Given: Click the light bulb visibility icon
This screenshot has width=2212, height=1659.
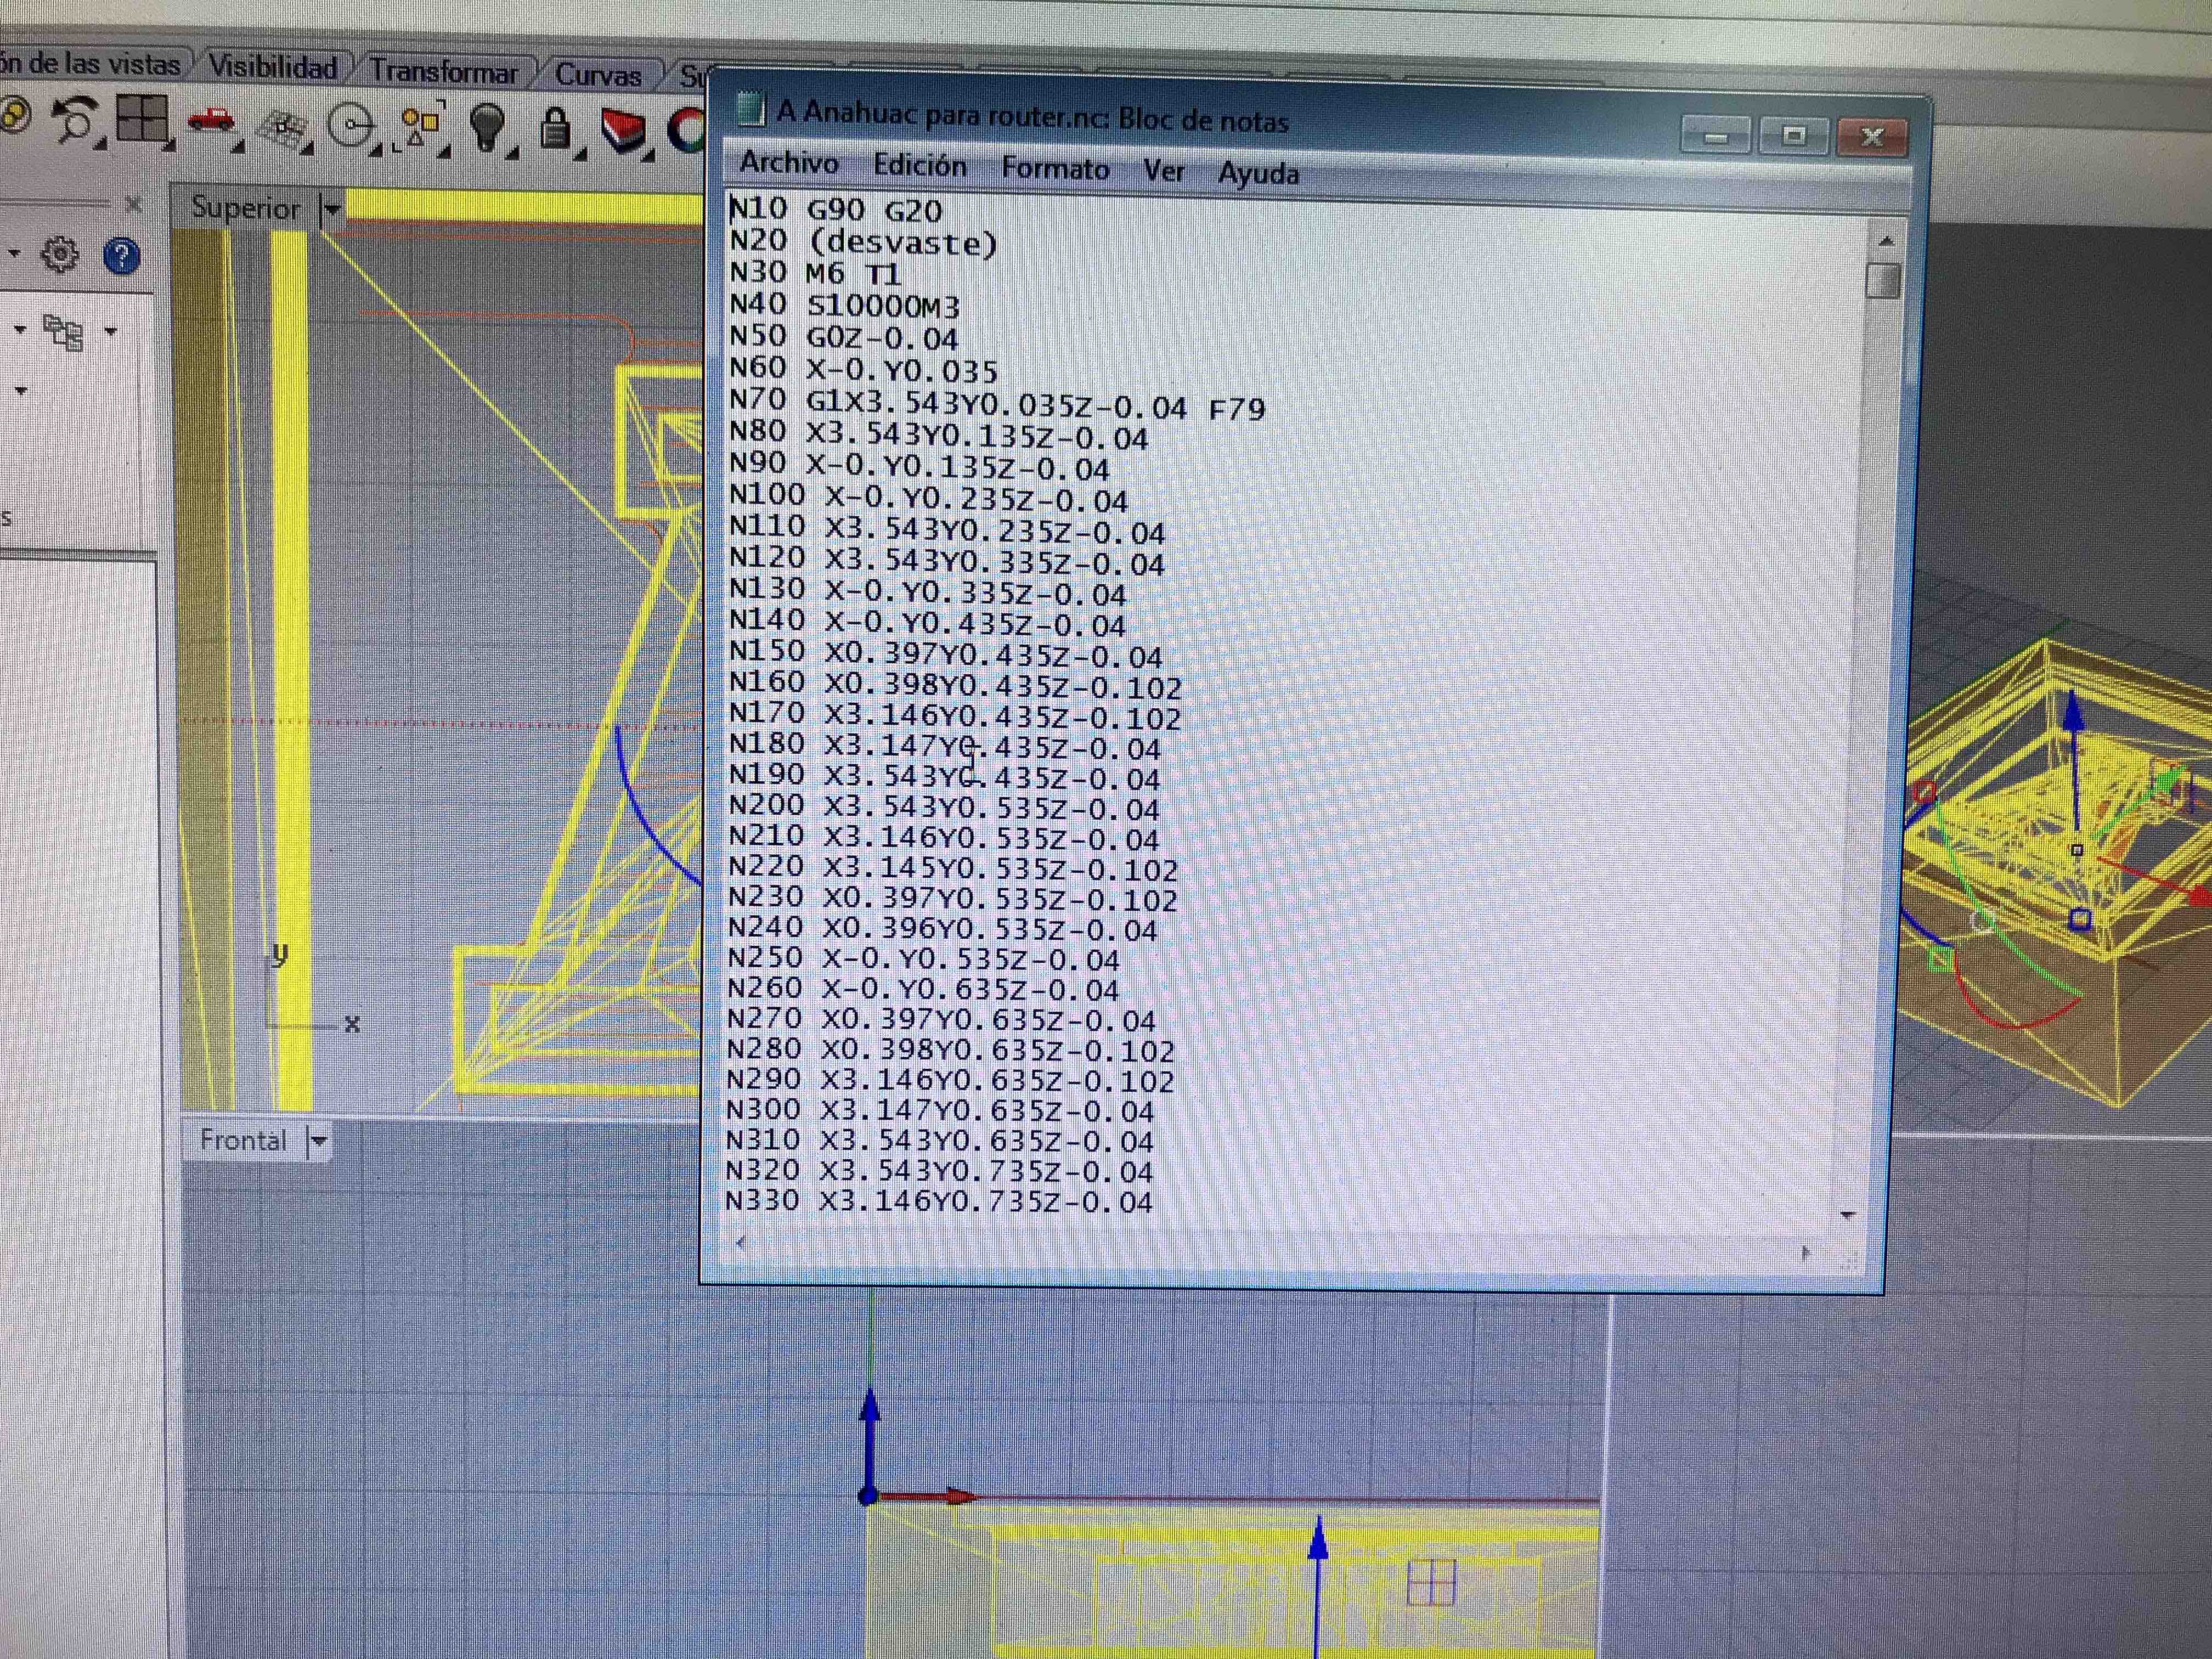Looking at the screenshot, I should pos(487,126).
